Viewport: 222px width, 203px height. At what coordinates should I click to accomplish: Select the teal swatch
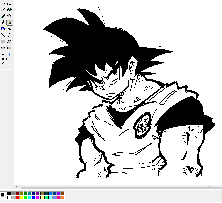coord(29,193)
